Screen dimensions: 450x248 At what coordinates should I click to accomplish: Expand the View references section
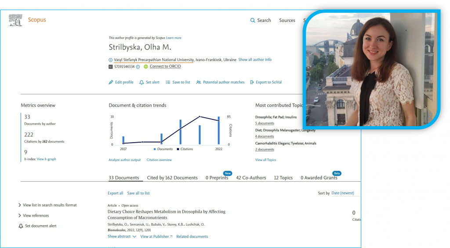click(20, 216)
